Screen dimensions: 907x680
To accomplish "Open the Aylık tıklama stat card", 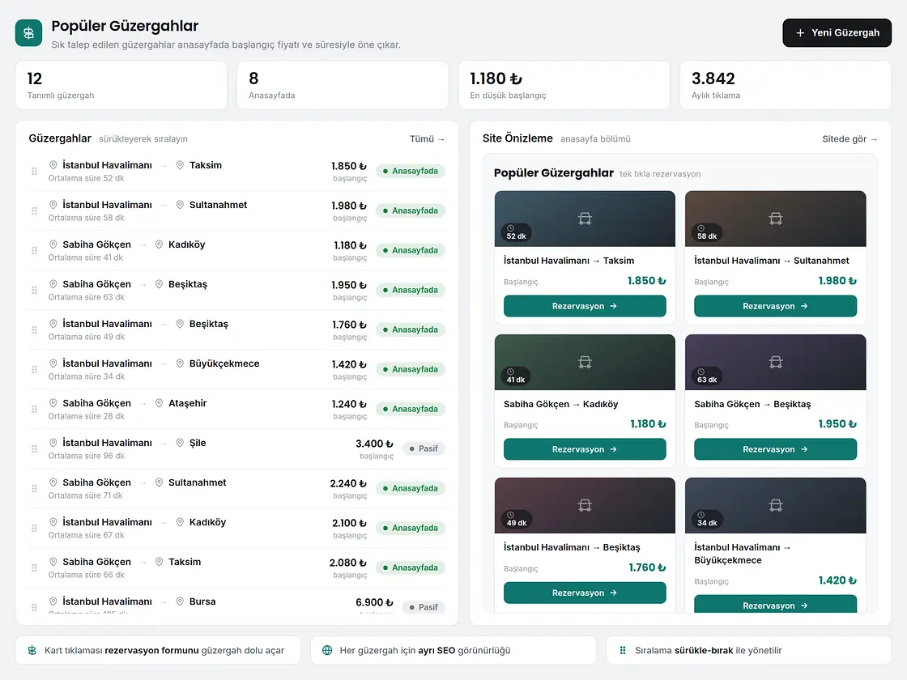I will pos(786,85).
